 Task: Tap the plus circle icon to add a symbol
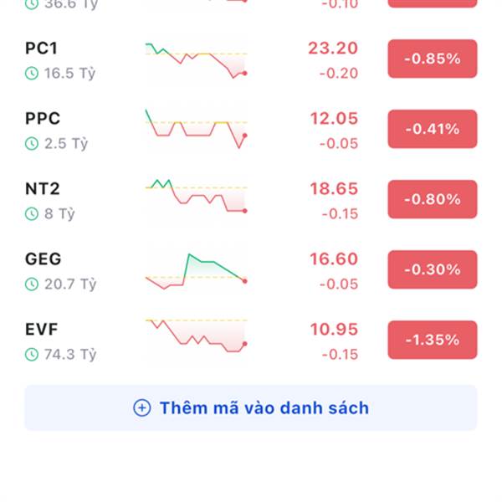(142, 408)
